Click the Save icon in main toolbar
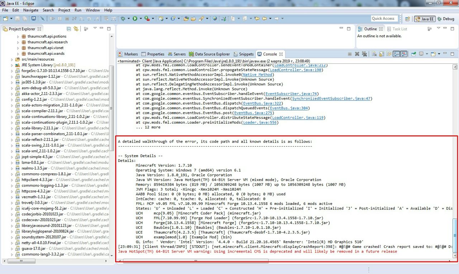The image size is (459, 274). (17, 18)
